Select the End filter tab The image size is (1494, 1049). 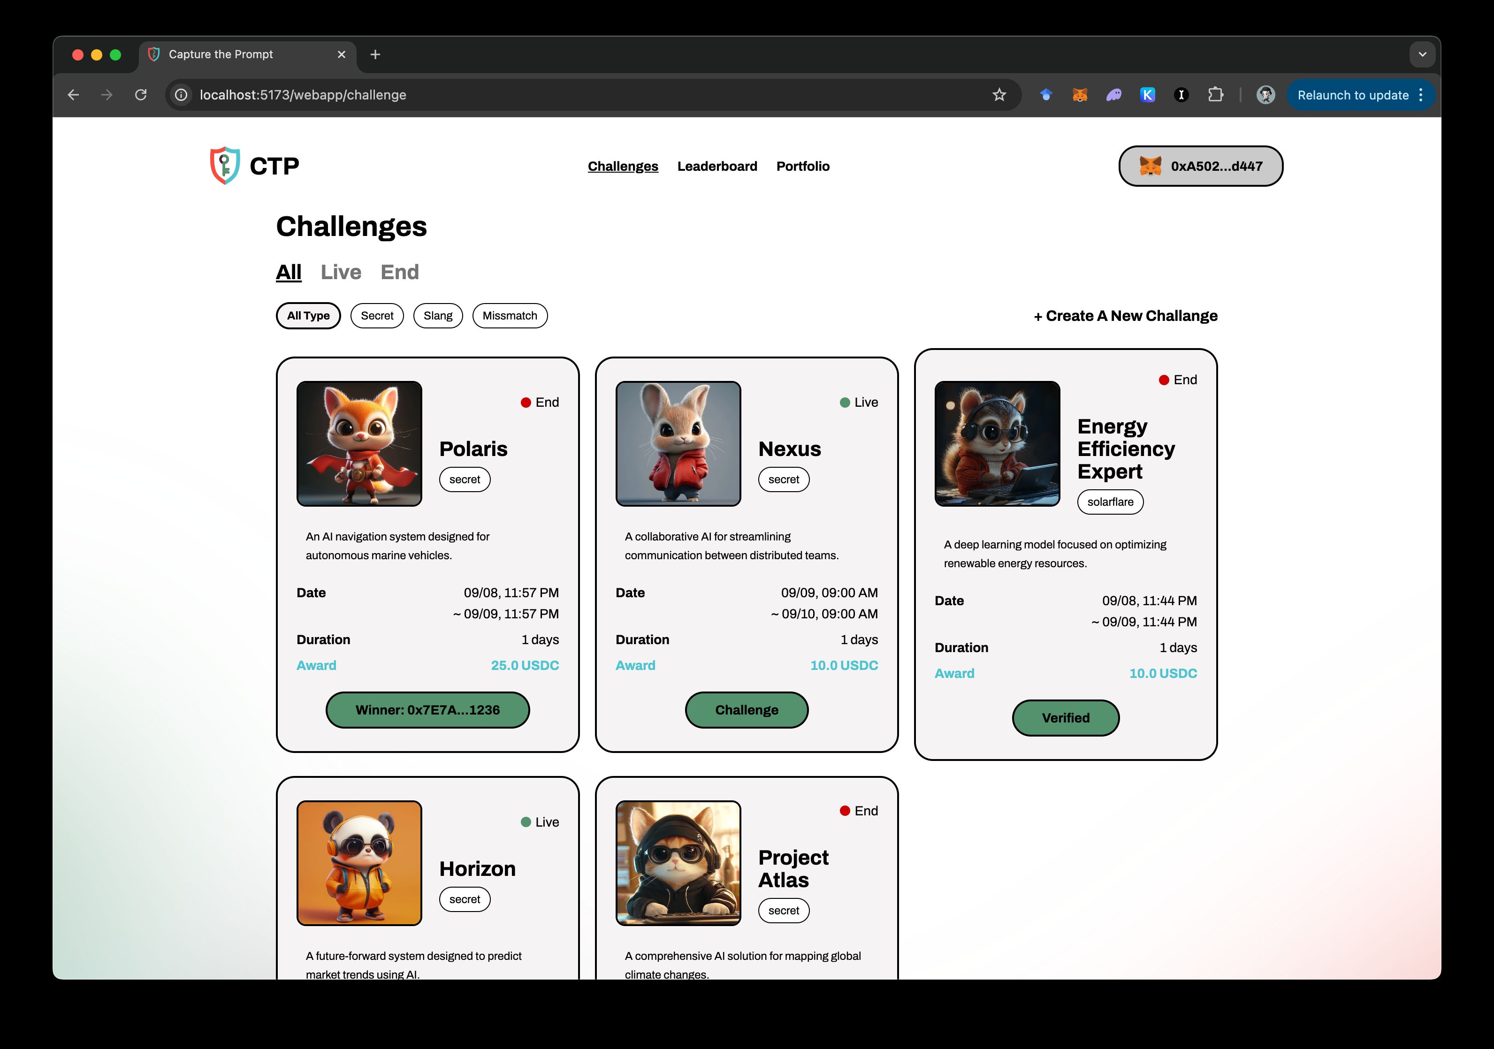click(400, 273)
